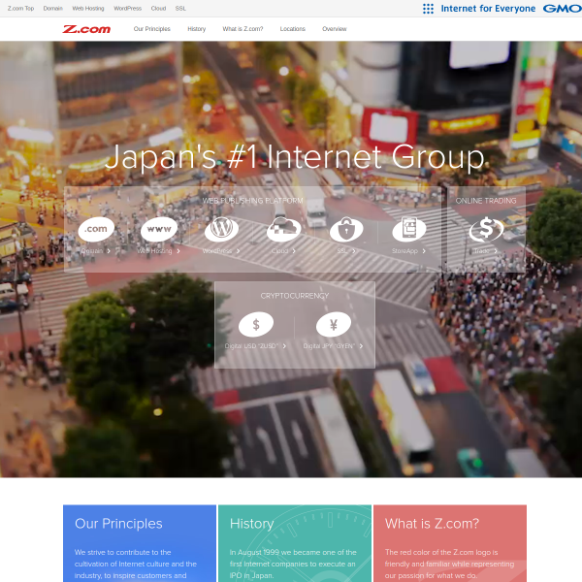
Task: Follow the SSL text link below icon
Action: tap(346, 251)
